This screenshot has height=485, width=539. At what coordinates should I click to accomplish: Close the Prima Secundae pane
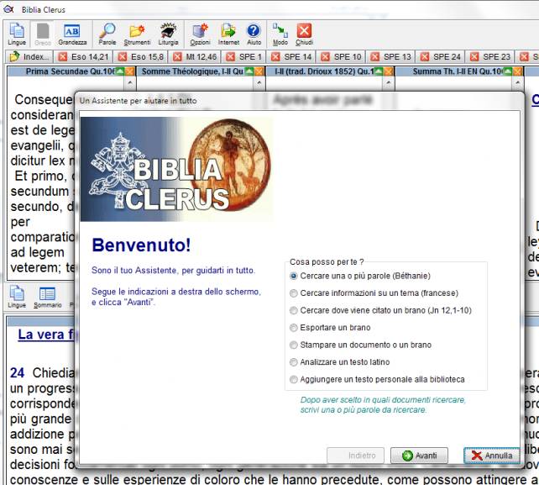point(129,71)
